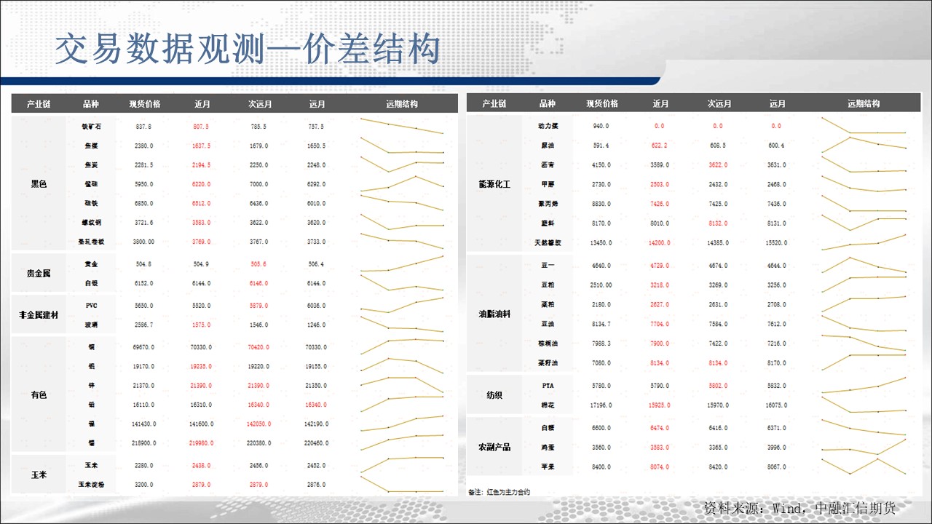Select the red 142050.0 next-far-month value
This screenshot has height=524, width=932.
(x=259, y=424)
